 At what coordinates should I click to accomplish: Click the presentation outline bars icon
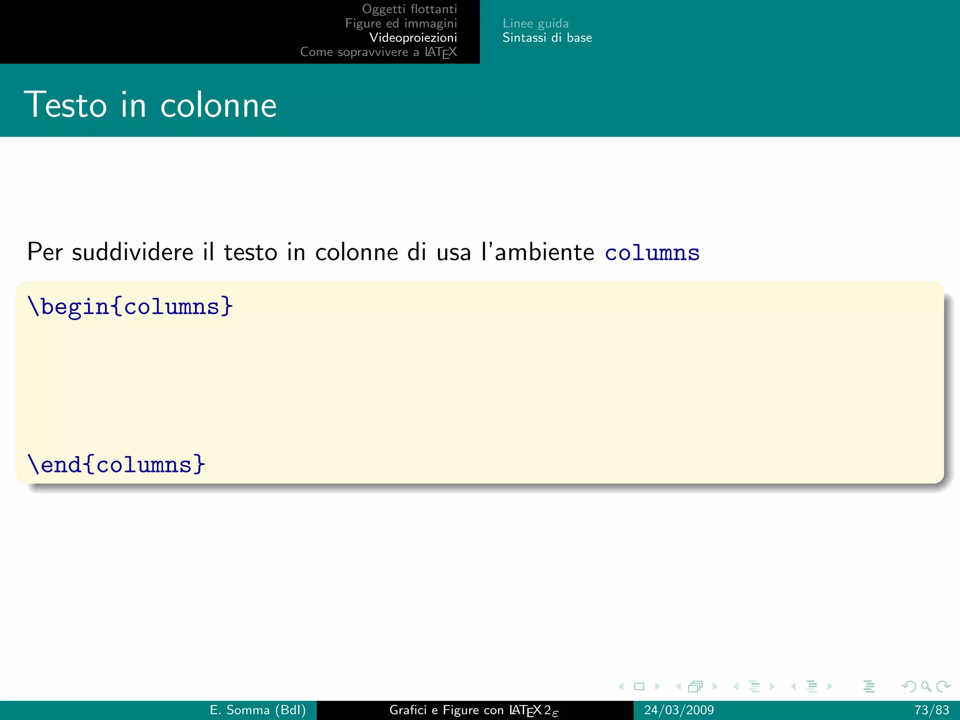point(869,686)
